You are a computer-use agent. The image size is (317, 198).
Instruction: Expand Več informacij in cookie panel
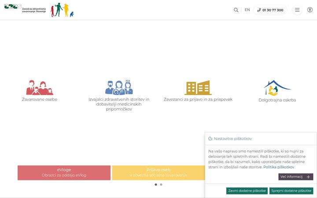click(x=296, y=177)
